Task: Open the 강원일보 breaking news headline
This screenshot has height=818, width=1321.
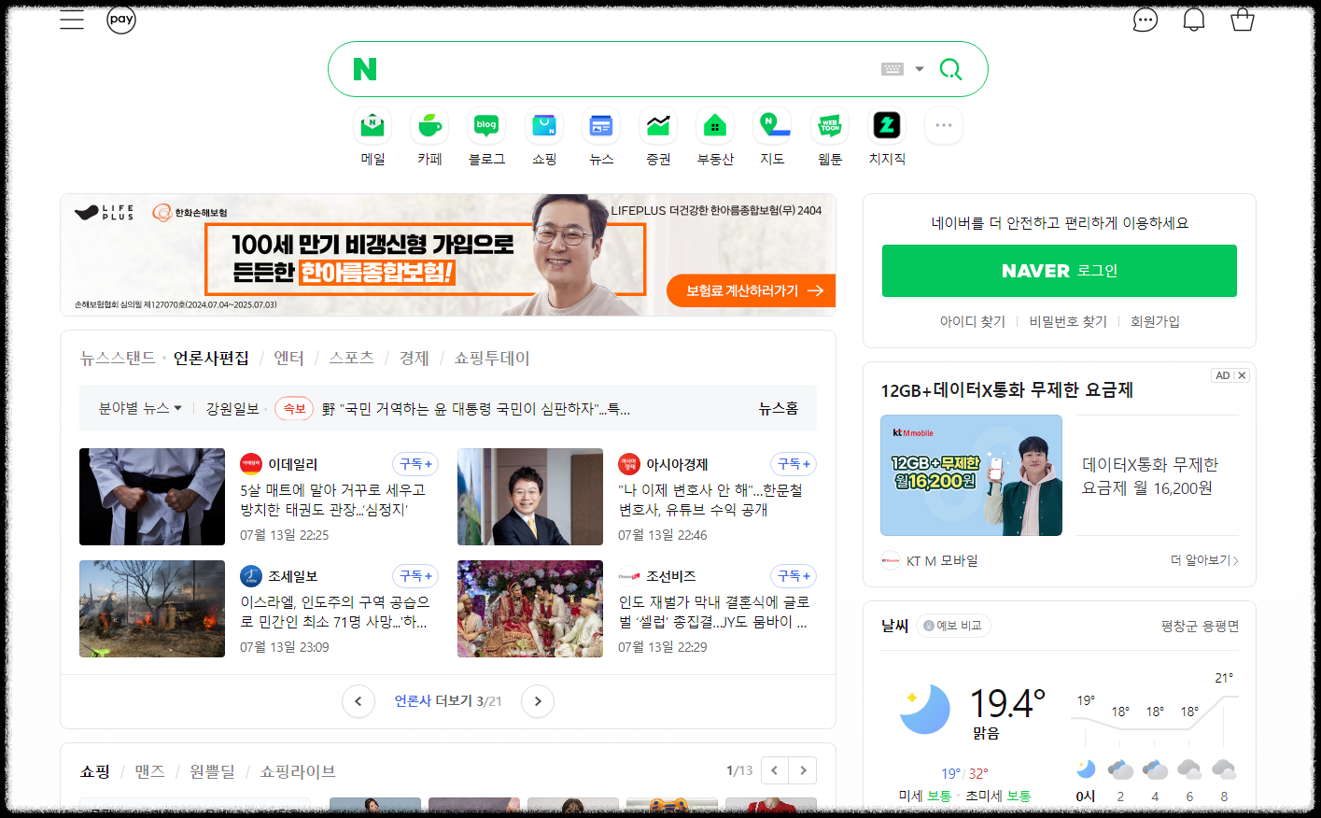Action: point(476,409)
